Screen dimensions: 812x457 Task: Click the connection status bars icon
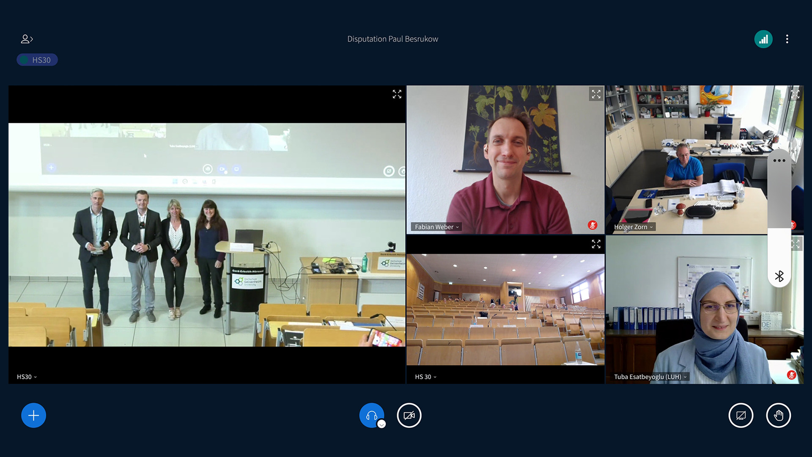coord(763,39)
